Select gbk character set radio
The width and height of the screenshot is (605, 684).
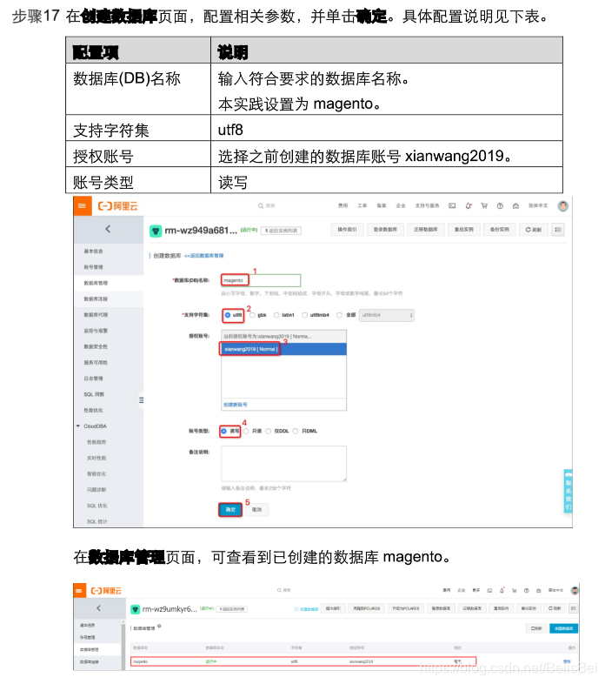click(252, 315)
